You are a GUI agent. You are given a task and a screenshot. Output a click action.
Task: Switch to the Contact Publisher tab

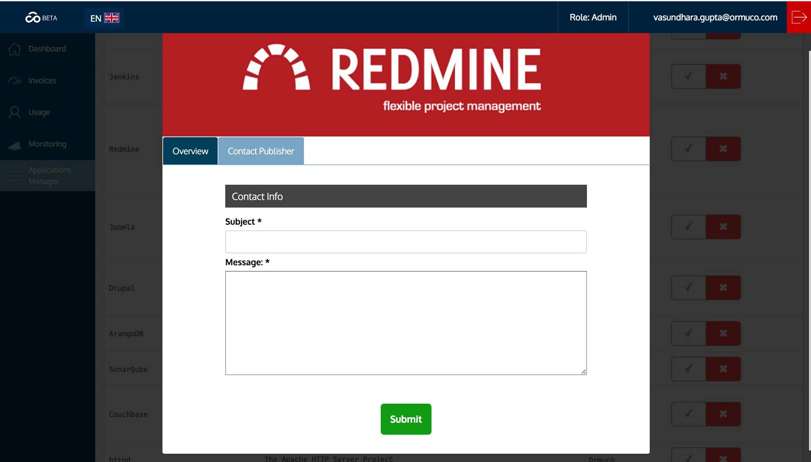click(261, 151)
